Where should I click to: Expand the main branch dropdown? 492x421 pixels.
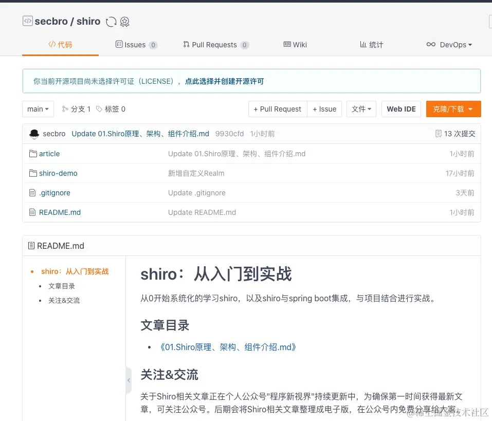[x=38, y=109]
